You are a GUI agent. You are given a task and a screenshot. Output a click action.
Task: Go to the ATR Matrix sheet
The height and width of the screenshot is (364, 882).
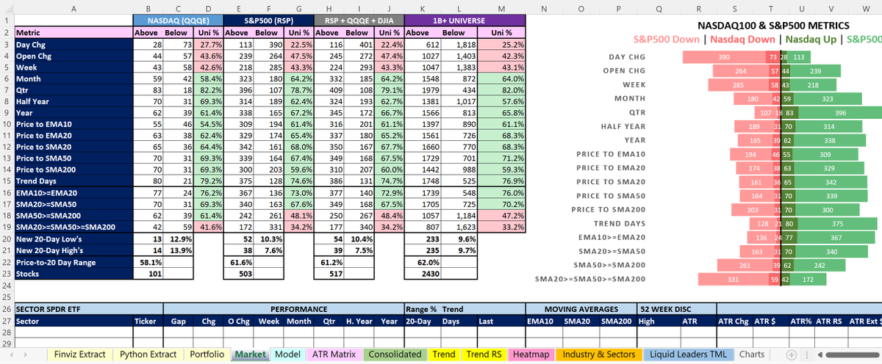click(334, 354)
